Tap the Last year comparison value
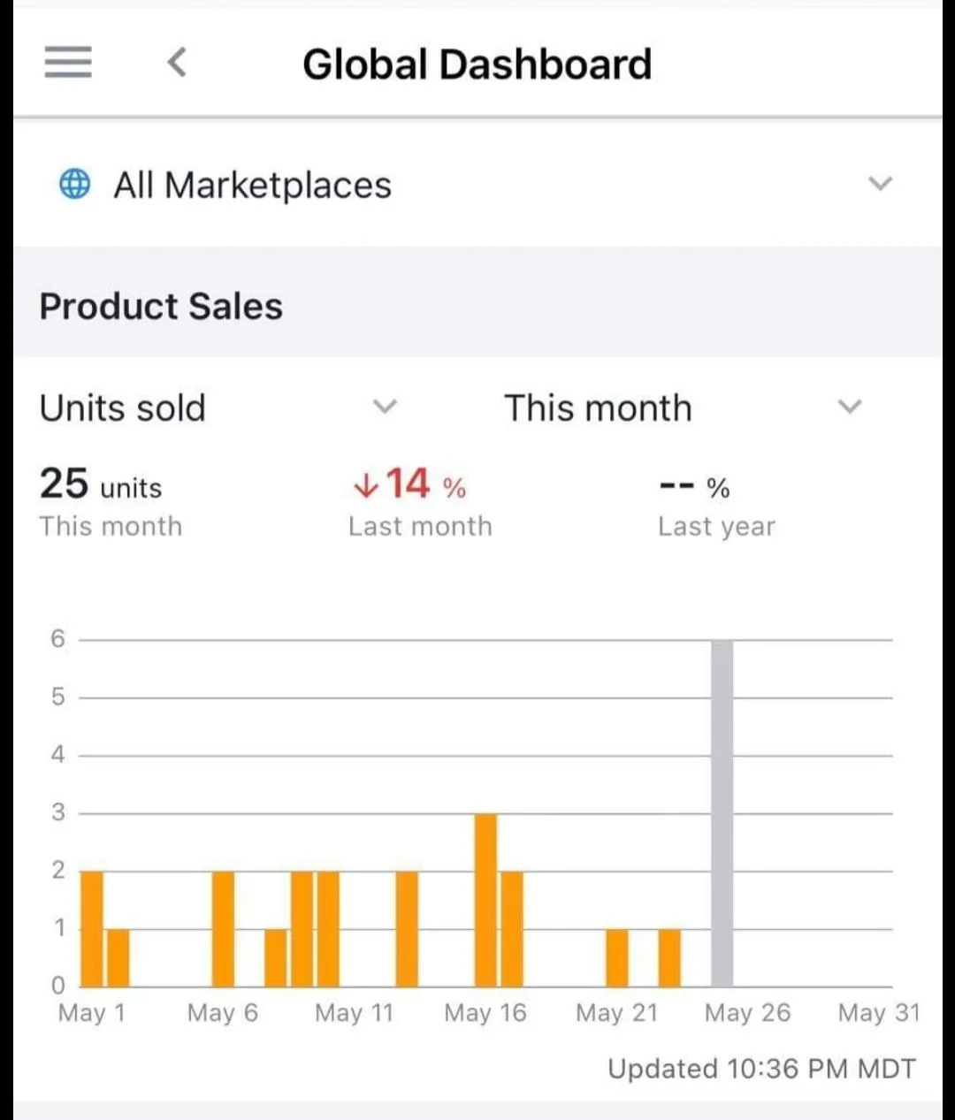This screenshot has width=955, height=1120. point(695,487)
